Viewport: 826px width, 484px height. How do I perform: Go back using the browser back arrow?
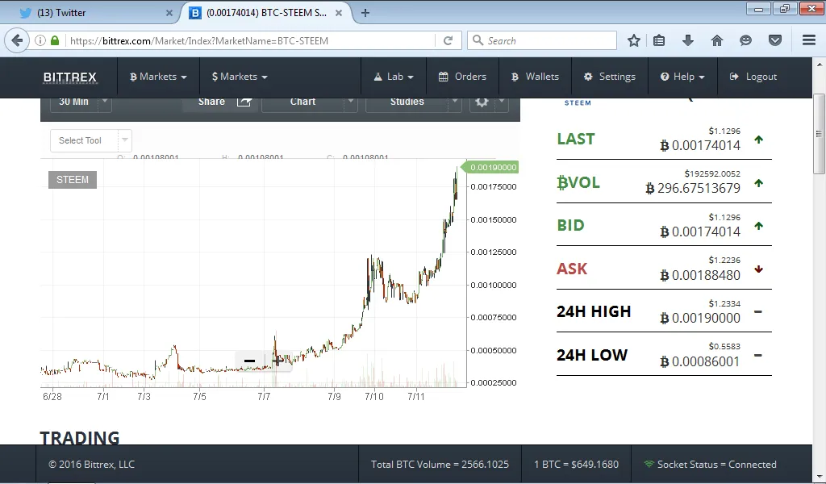[x=17, y=40]
